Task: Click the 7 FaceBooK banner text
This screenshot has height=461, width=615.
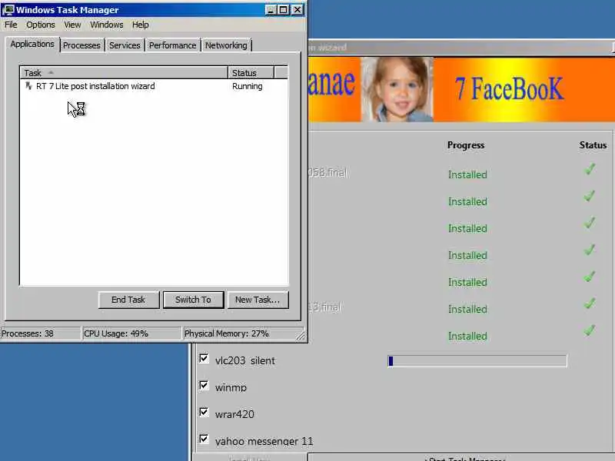Action: [510, 88]
